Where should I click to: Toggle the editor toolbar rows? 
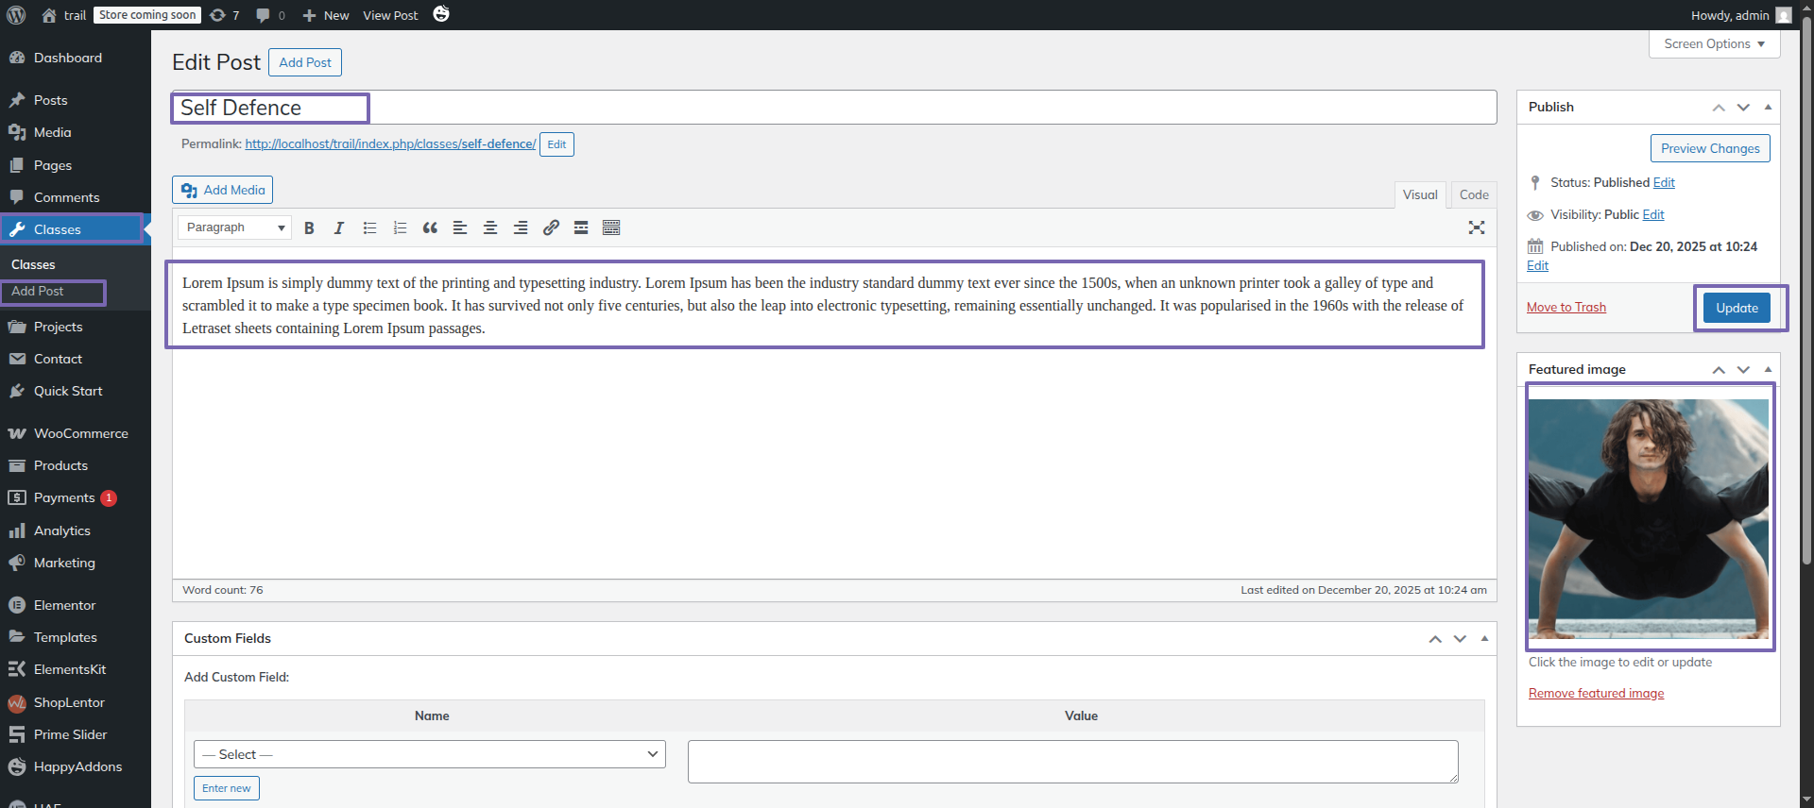(611, 227)
